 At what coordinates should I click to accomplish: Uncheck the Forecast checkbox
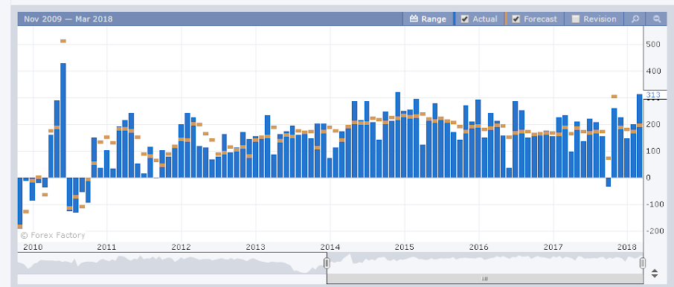point(516,19)
